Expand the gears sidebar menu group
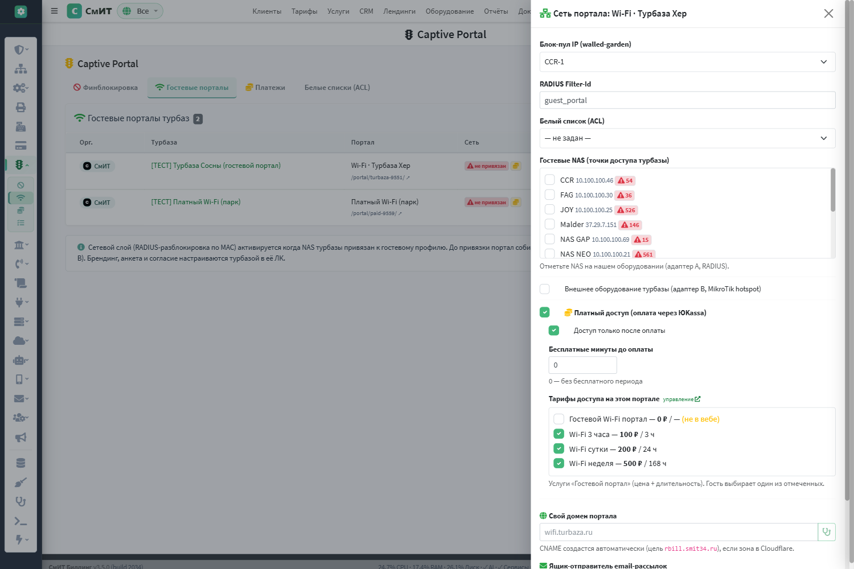Image resolution: width=854 pixels, height=569 pixels. (20, 88)
